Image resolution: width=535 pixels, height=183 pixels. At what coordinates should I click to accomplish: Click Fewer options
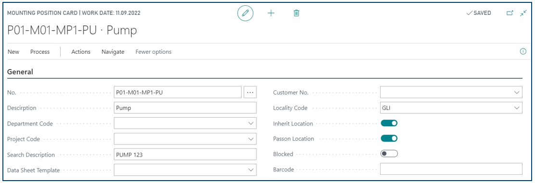153,52
